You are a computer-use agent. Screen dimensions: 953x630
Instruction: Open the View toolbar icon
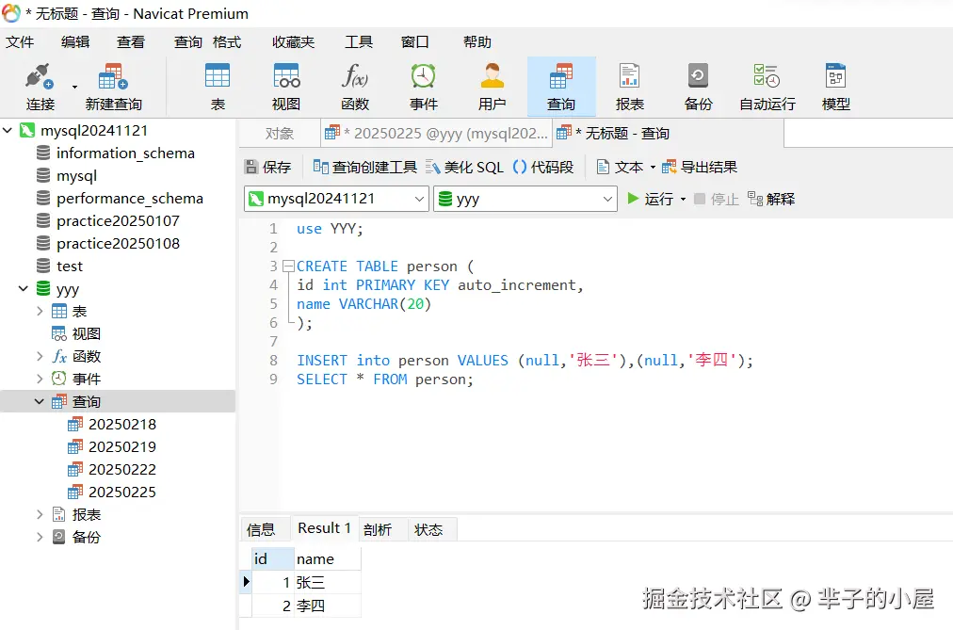pyautogui.click(x=286, y=76)
